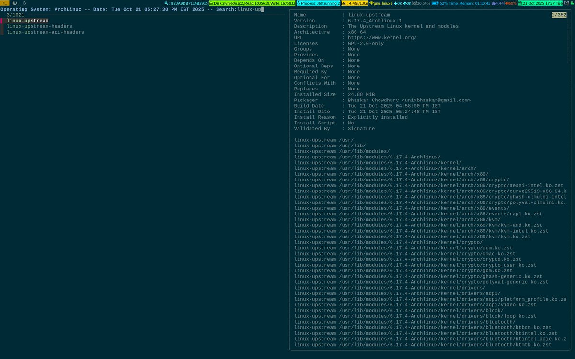Image resolution: width=575 pixels, height=359 pixels.
Task: Click the 'linux-upstream /usr/lib/modules/' line
Action: coord(342,151)
